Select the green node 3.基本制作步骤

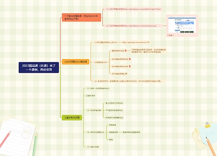pyautogui.click(x=72, y=117)
